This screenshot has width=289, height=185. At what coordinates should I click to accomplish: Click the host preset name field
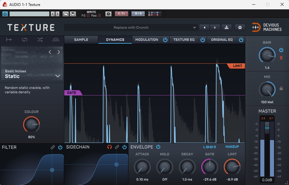click(29, 14)
